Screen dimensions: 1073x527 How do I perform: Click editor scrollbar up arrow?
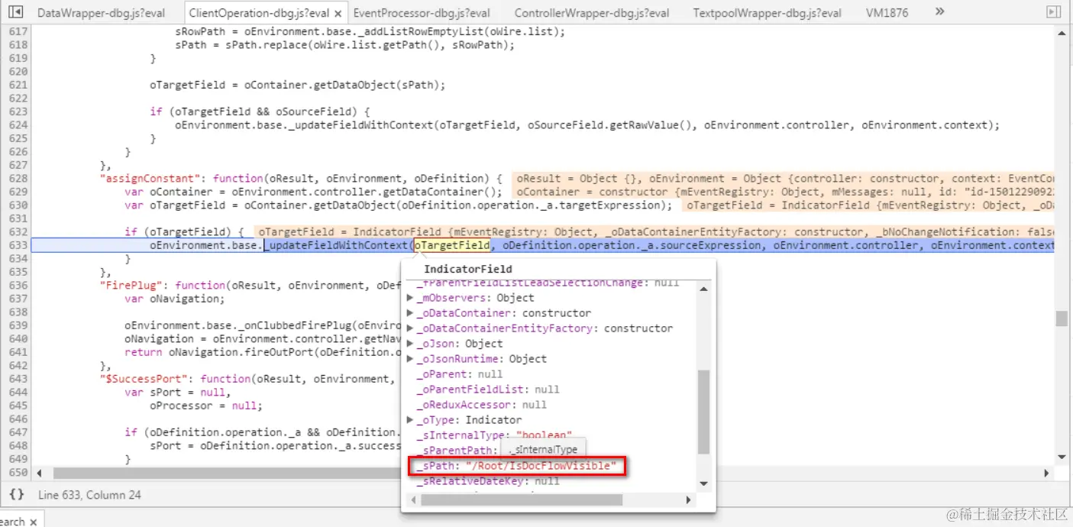point(1062,33)
